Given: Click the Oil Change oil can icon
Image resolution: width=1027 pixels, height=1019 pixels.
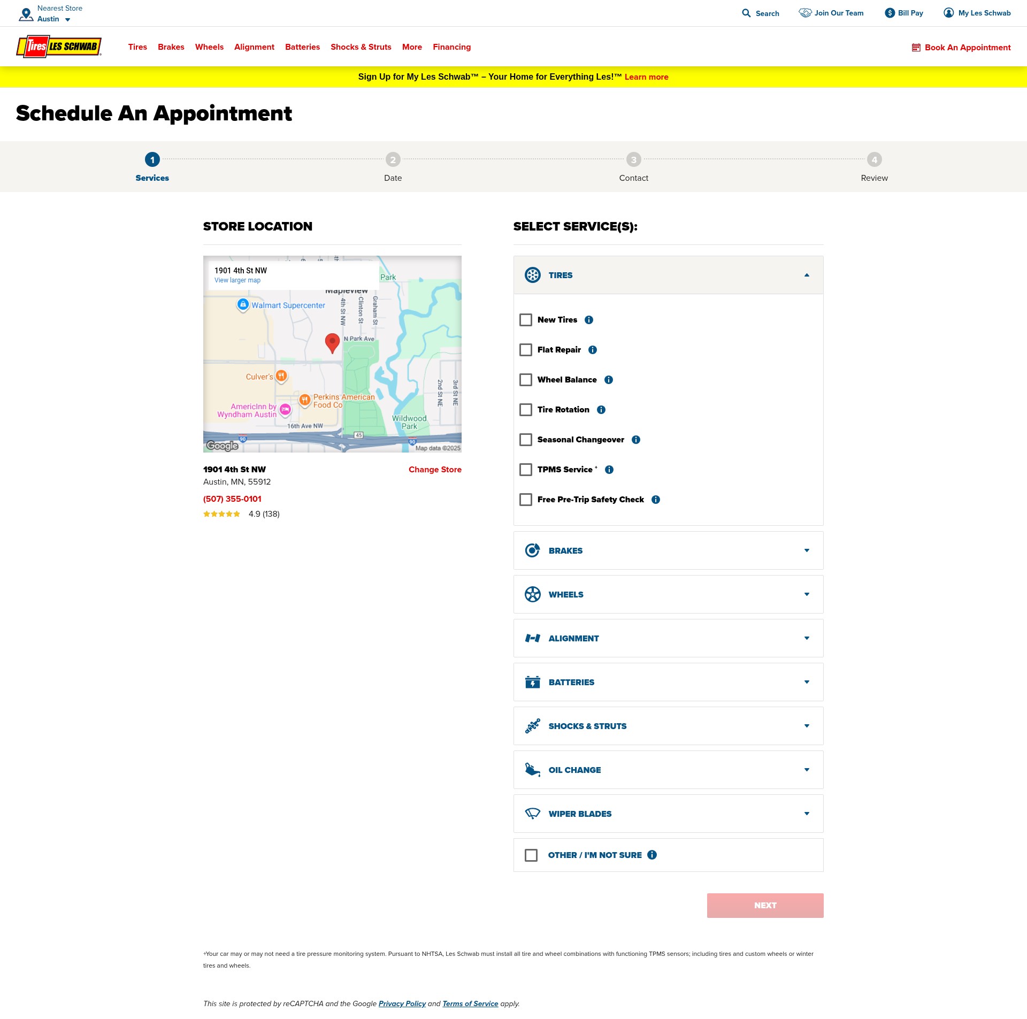Looking at the screenshot, I should coord(533,770).
